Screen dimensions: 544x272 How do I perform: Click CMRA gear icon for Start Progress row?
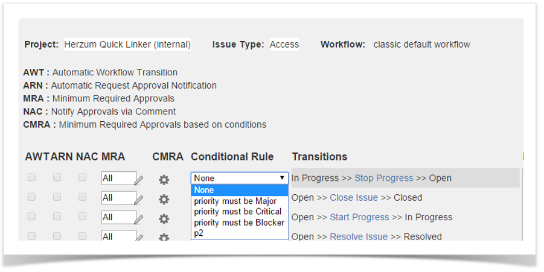tap(164, 218)
